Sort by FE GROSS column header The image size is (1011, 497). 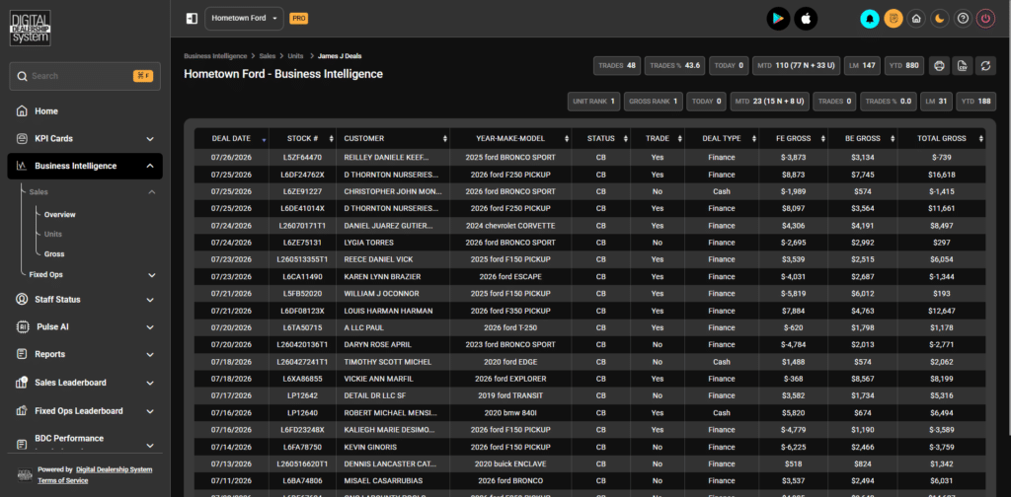click(794, 138)
